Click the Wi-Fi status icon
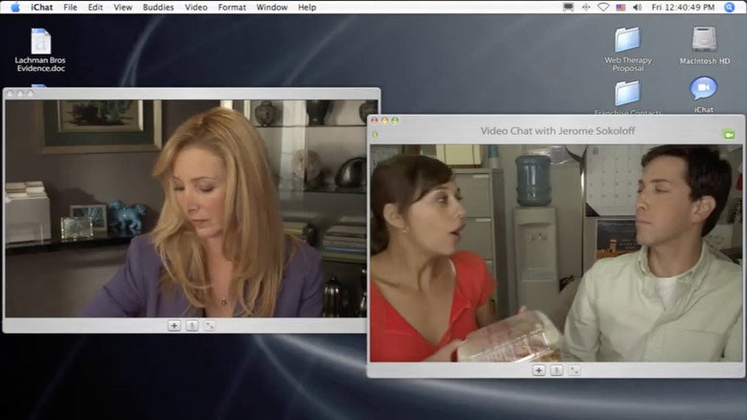This screenshot has width=747, height=420. point(603,7)
